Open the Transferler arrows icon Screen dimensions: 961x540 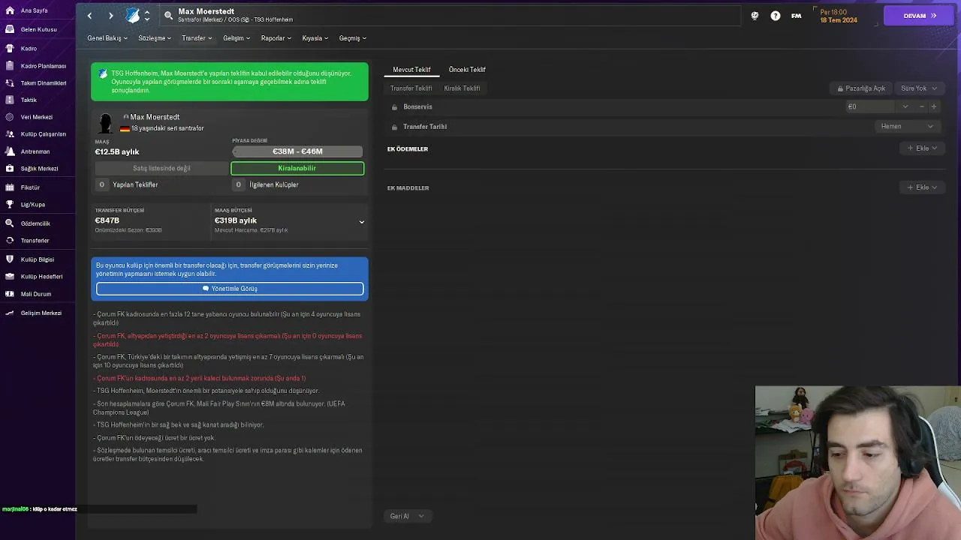[10, 241]
